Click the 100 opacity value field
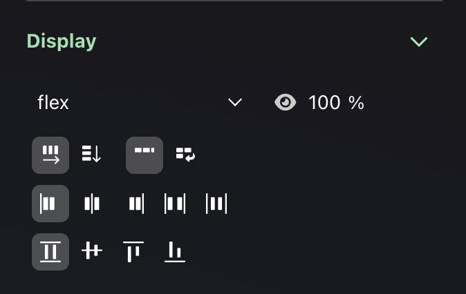Image resolution: width=466 pixels, height=294 pixels. [x=324, y=103]
